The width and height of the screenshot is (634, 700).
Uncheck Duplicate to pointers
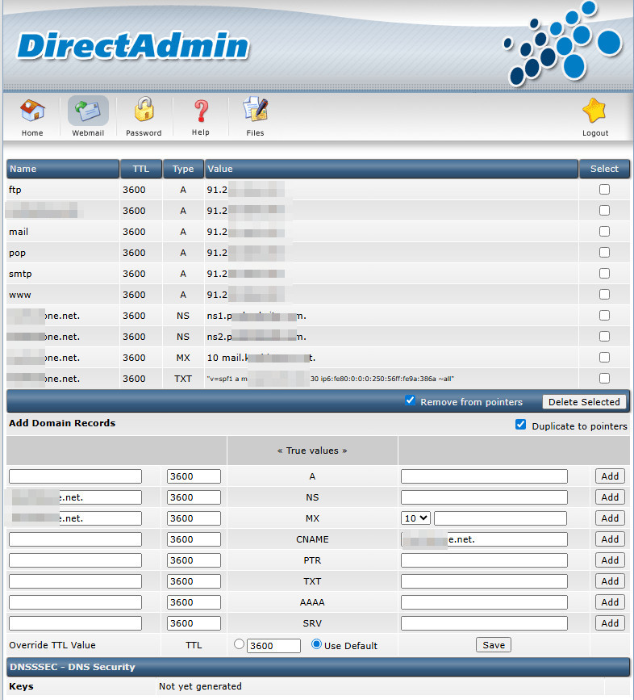pyautogui.click(x=520, y=425)
